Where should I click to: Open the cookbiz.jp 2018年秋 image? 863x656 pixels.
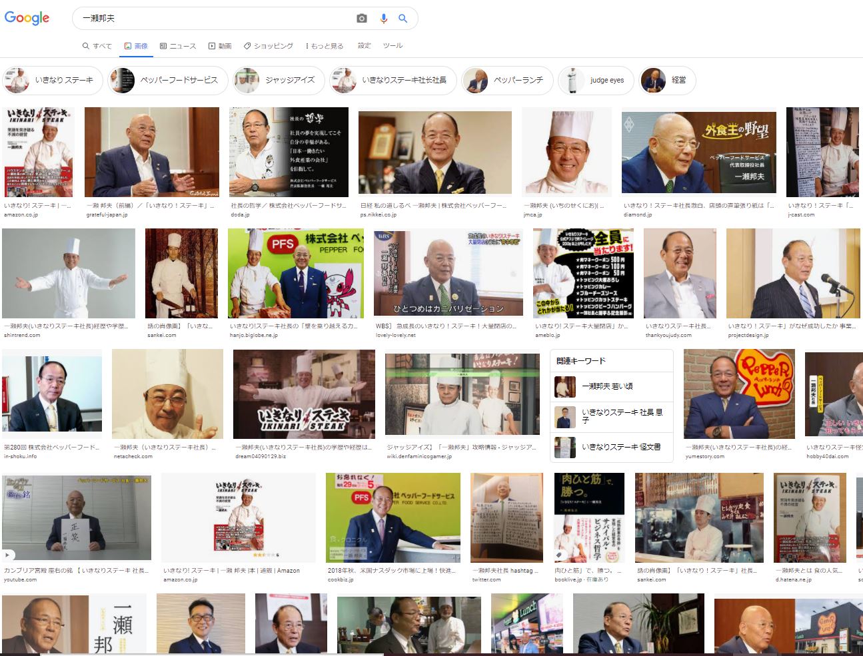tap(393, 517)
